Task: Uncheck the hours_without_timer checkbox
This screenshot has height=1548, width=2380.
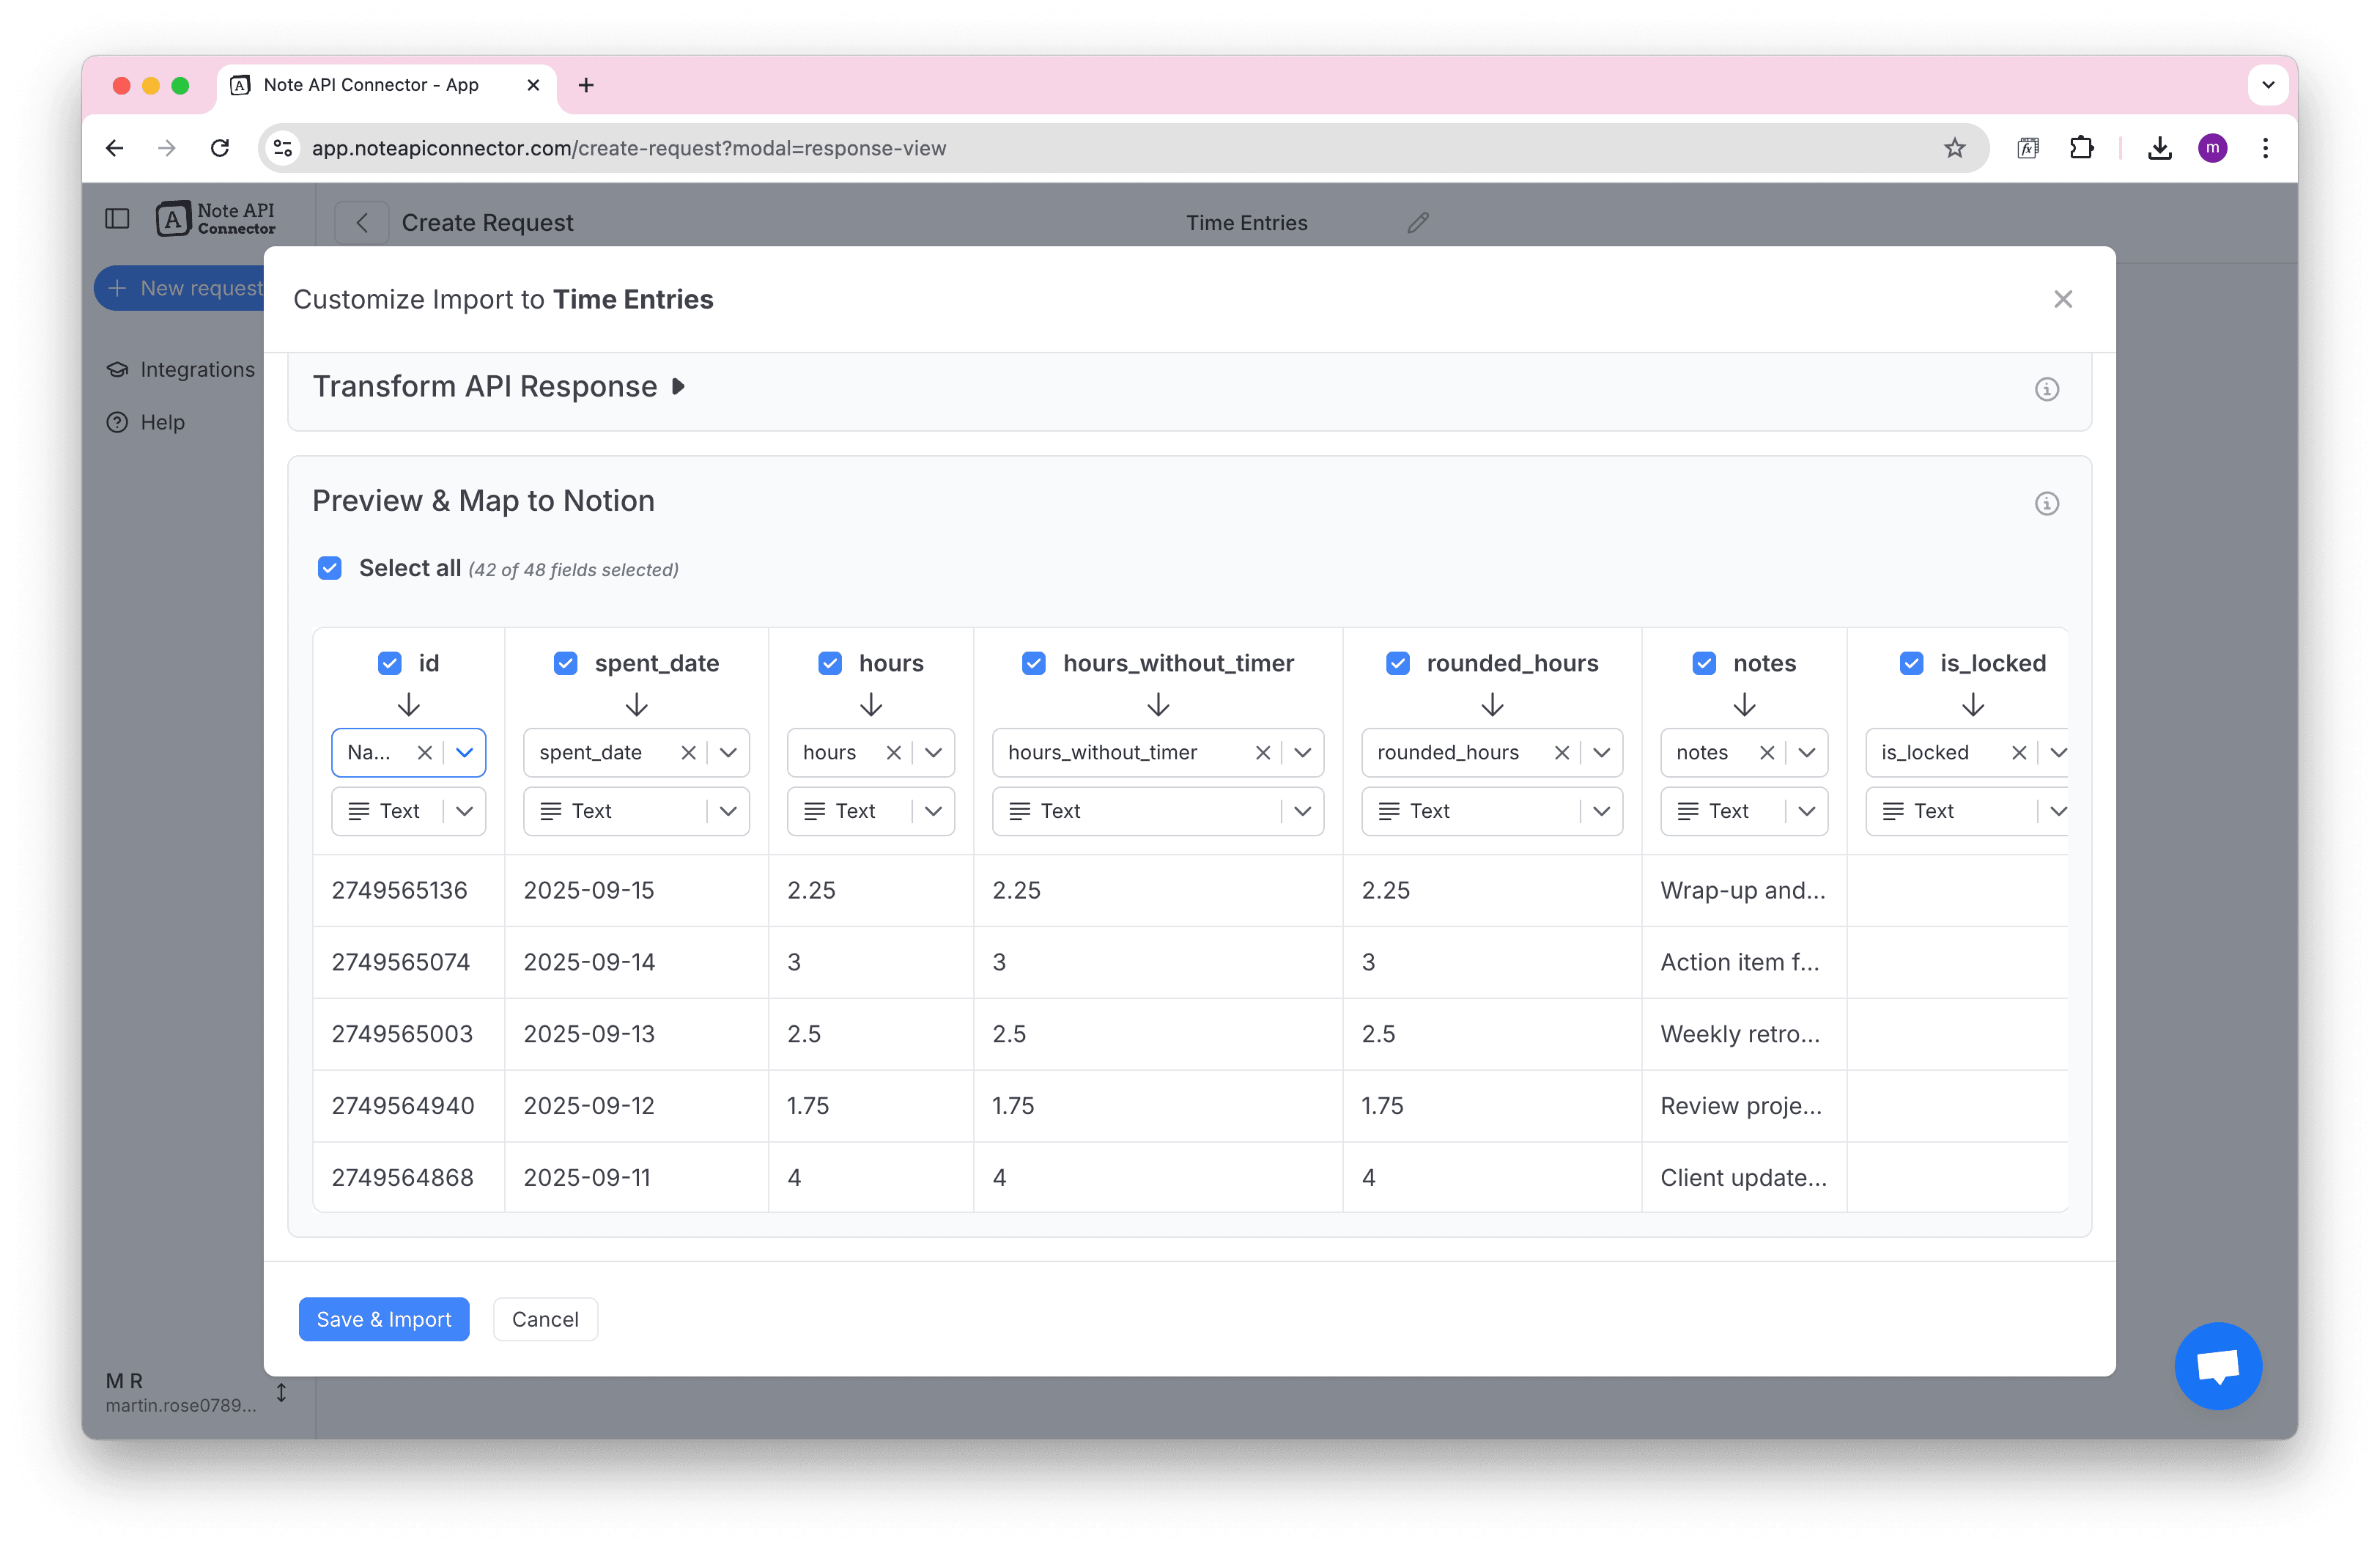Action: point(1034,663)
